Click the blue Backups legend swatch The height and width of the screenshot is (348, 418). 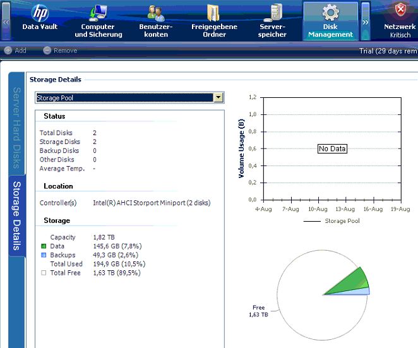point(44,255)
